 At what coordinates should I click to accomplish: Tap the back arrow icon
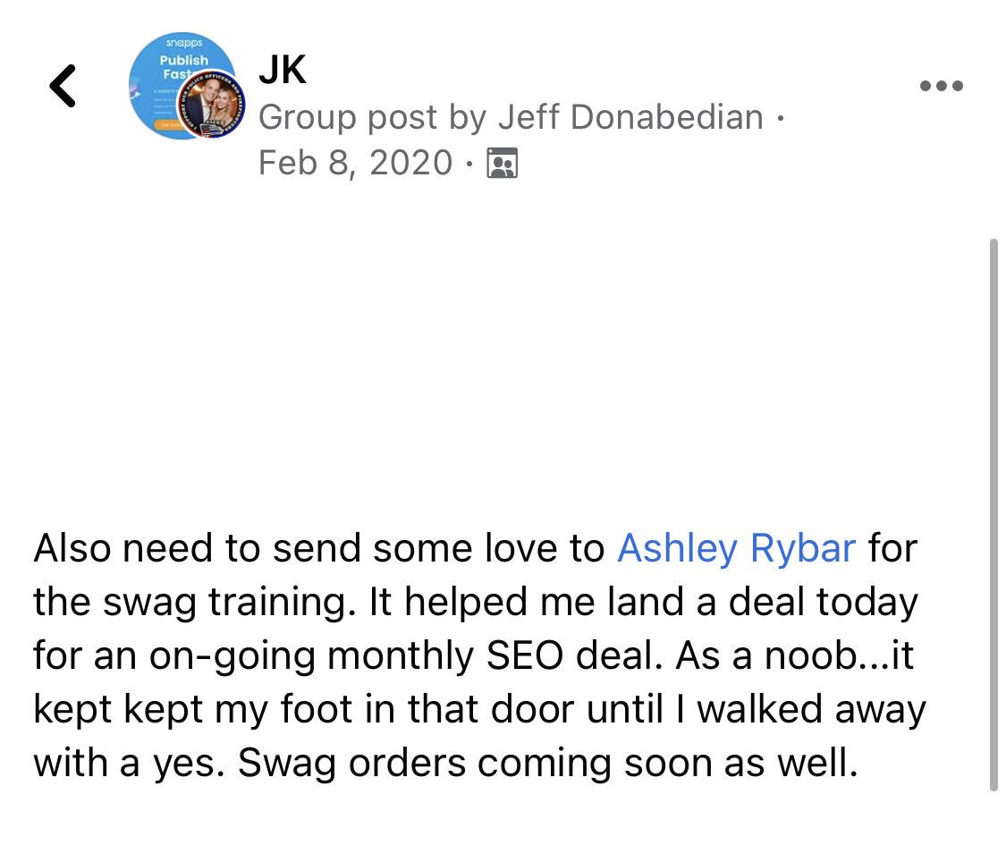pyautogui.click(x=63, y=87)
